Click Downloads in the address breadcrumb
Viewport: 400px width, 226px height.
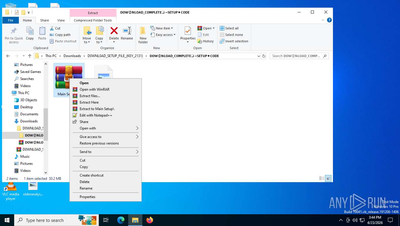point(72,56)
